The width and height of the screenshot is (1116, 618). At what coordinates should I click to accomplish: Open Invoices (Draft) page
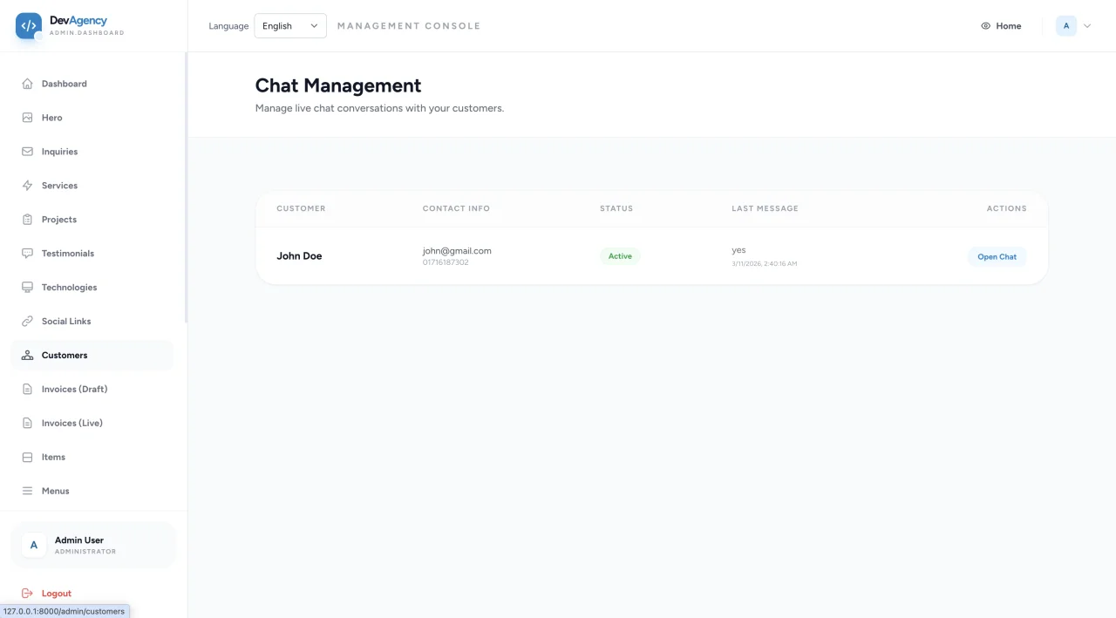(92, 390)
